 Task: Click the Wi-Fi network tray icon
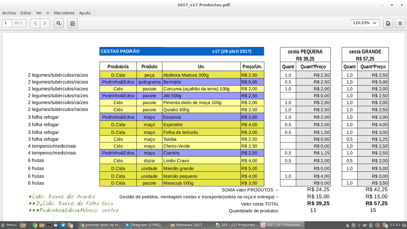[x=359, y=225]
